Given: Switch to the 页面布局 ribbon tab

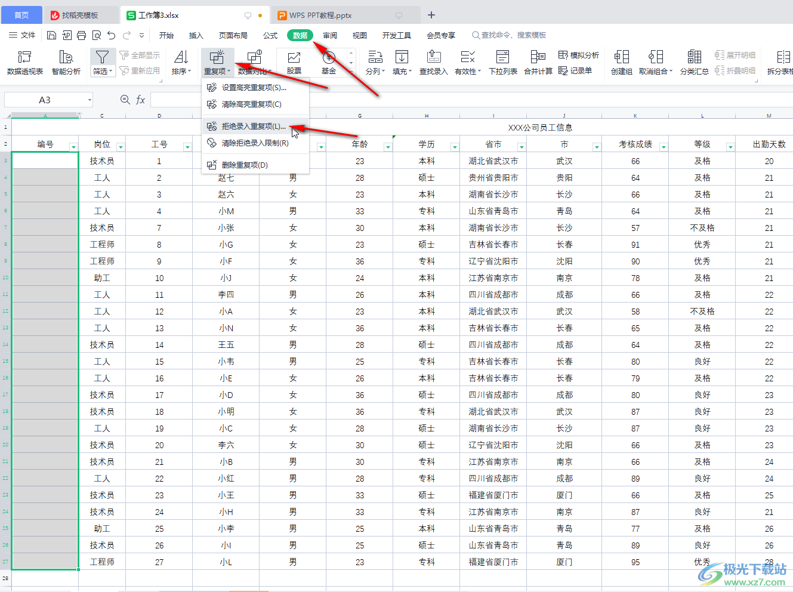Looking at the screenshot, I should tap(233, 35).
